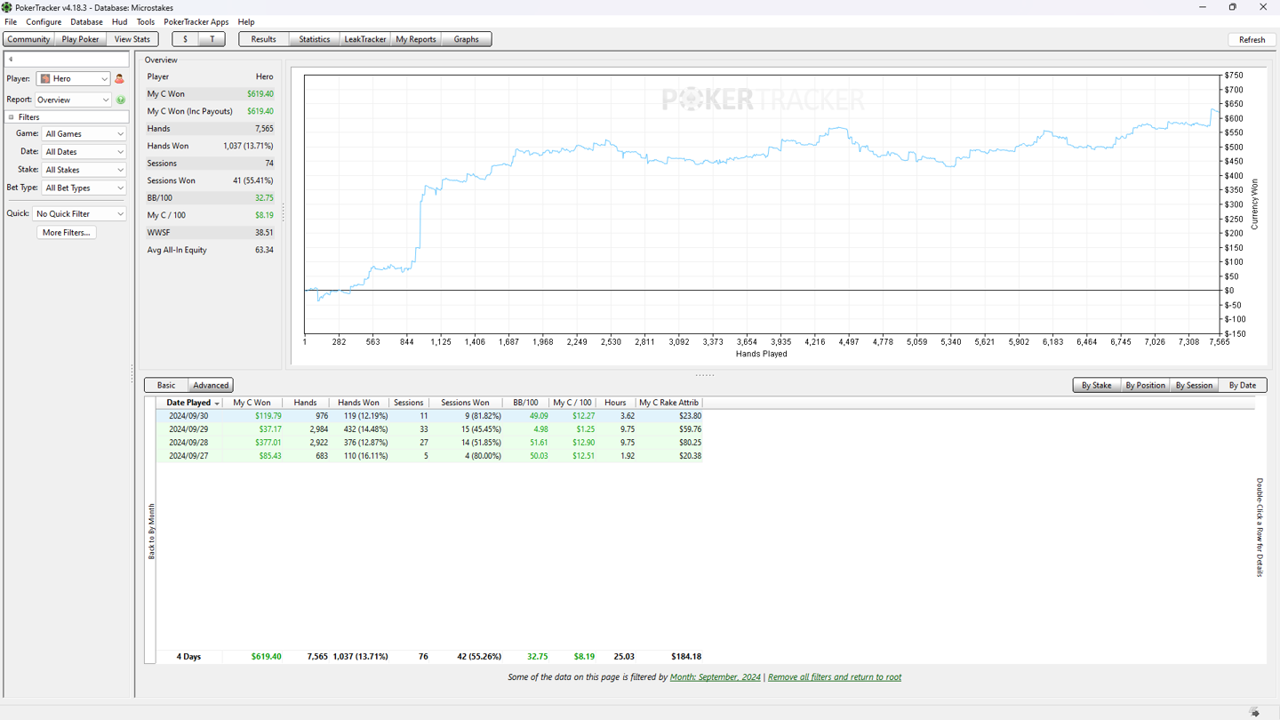Open the Player dropdown showing Hero
This screenshot has height=720, width=1280.
(x=73, y=79)
